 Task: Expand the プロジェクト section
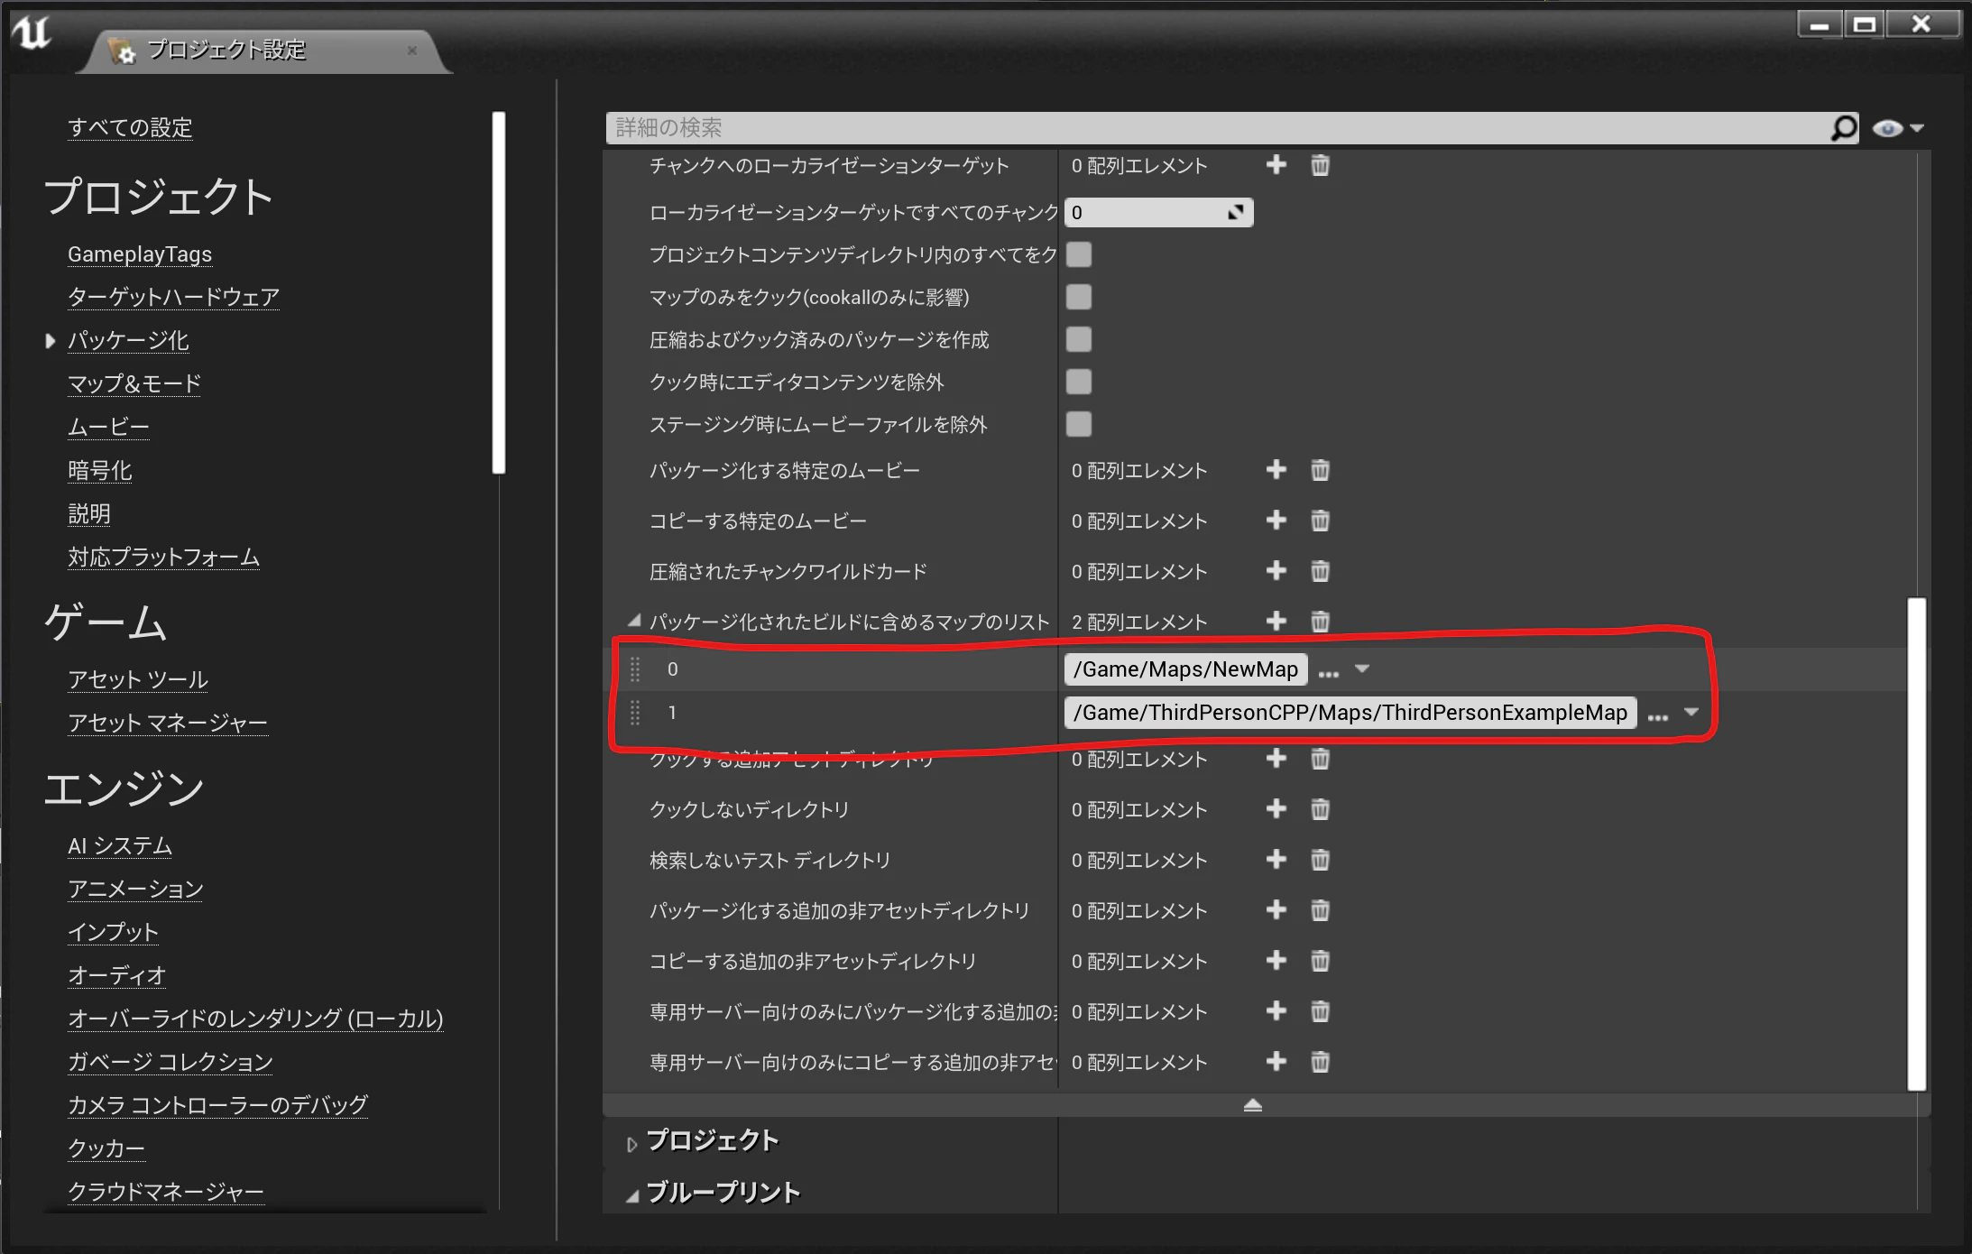click(631, 1144)
